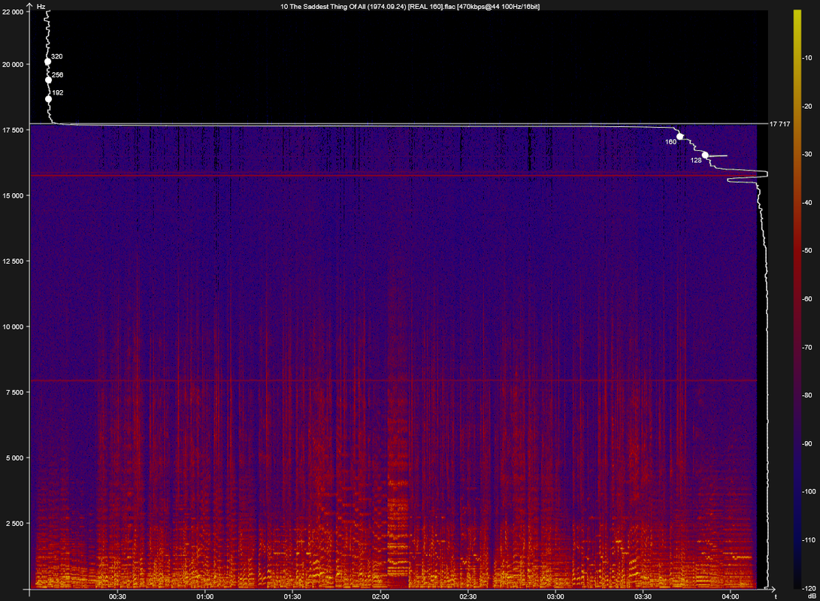The image size is (820, 601).
Task: Click the 02:00 time axis label
Action: click(380, 596)
